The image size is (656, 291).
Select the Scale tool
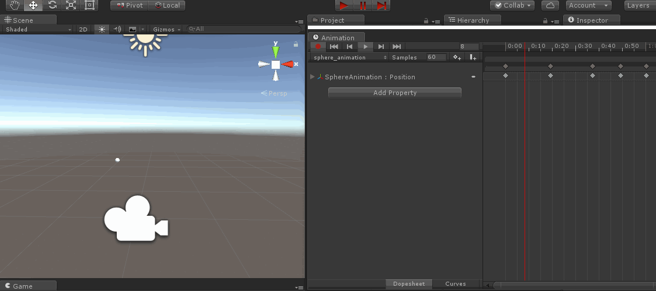pyautogui.click(x=71, y=5)
